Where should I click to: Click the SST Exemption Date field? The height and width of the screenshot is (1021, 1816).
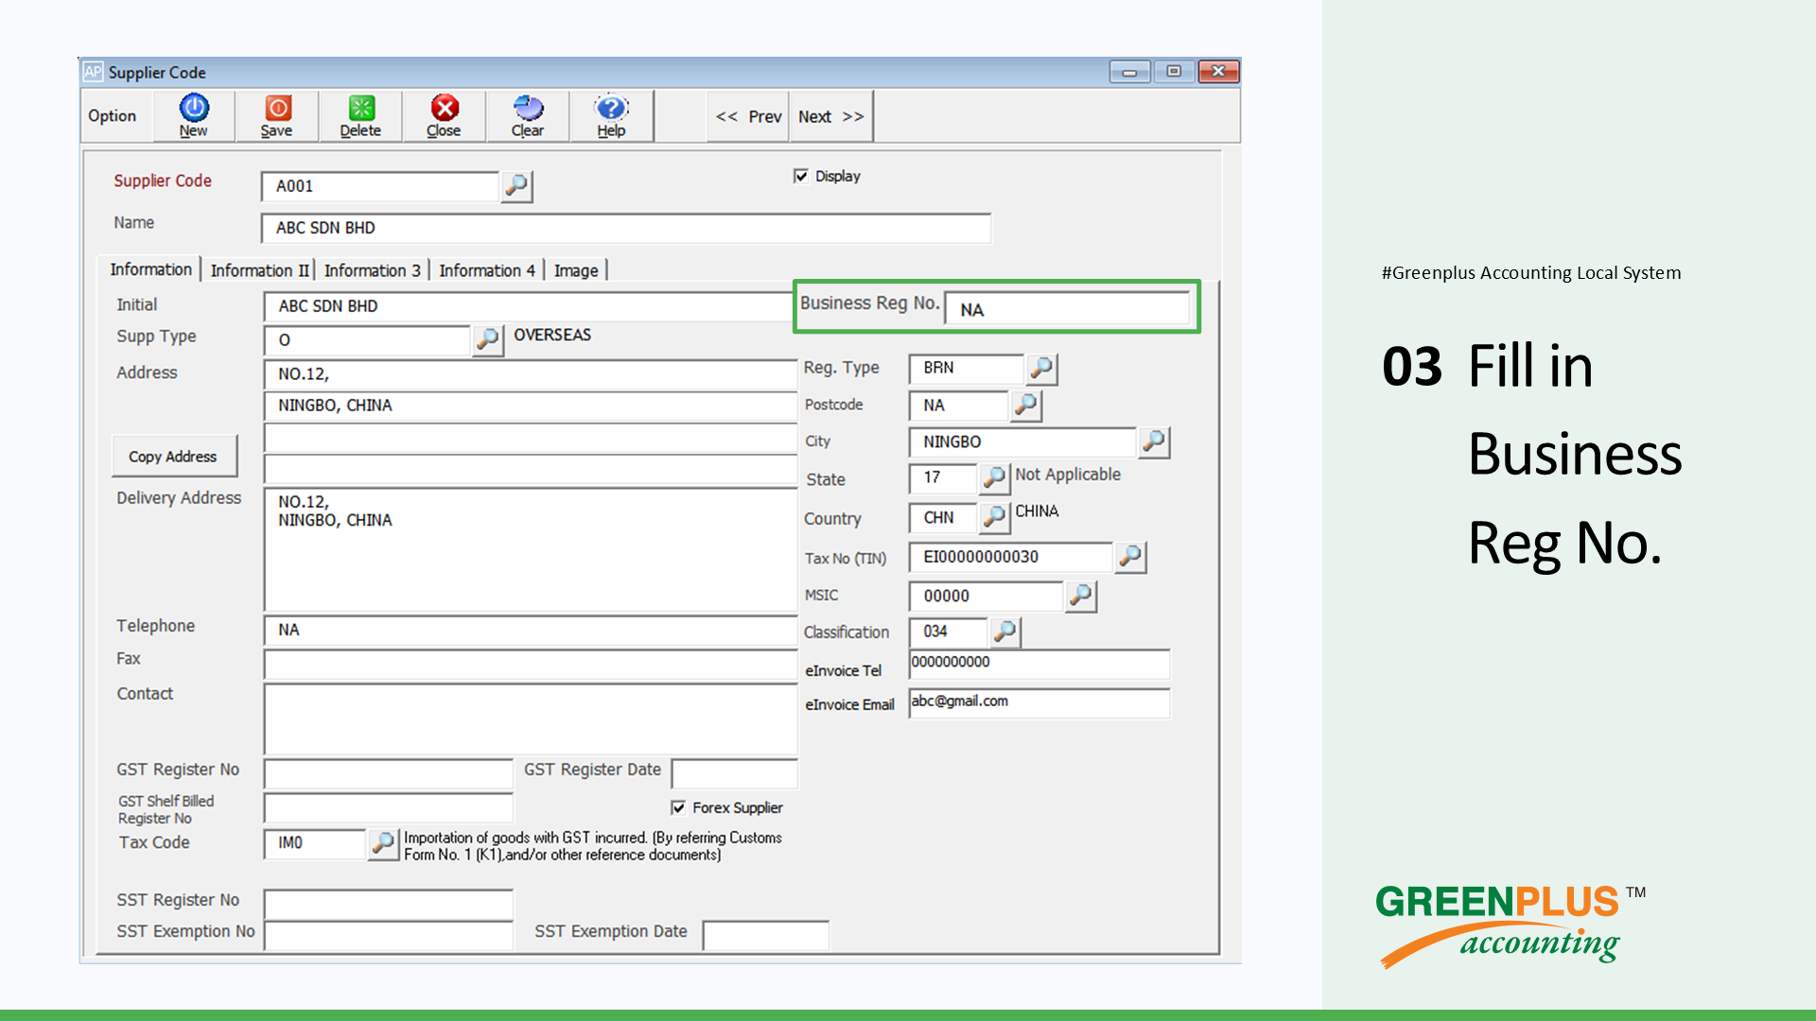click(766, 935)
